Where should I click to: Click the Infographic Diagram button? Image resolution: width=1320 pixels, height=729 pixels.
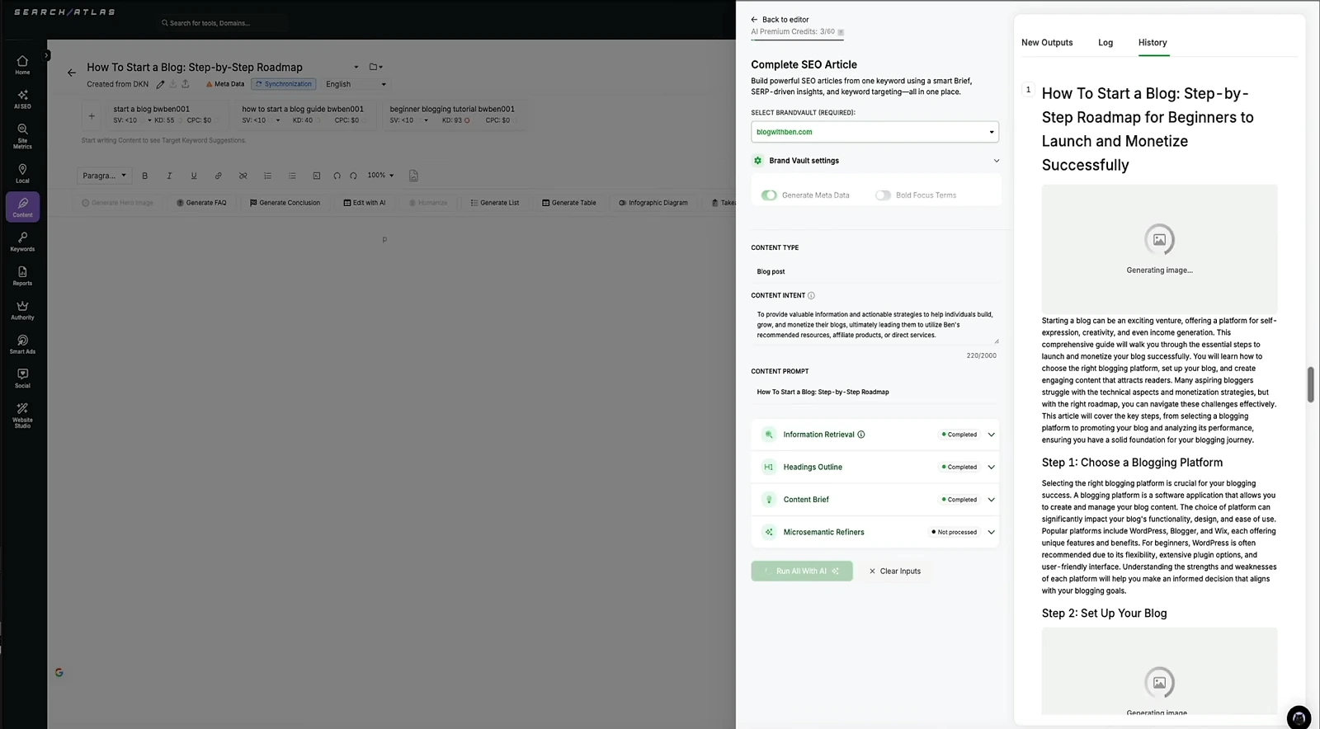click(x=653, y=203)
